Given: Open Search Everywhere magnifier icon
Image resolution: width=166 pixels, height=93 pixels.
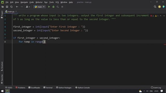Looking at the screenshot, I should (x=155, y=7).
